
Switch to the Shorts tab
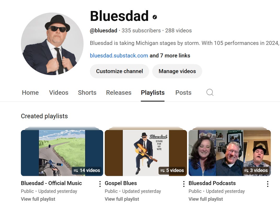click(87, 92)
